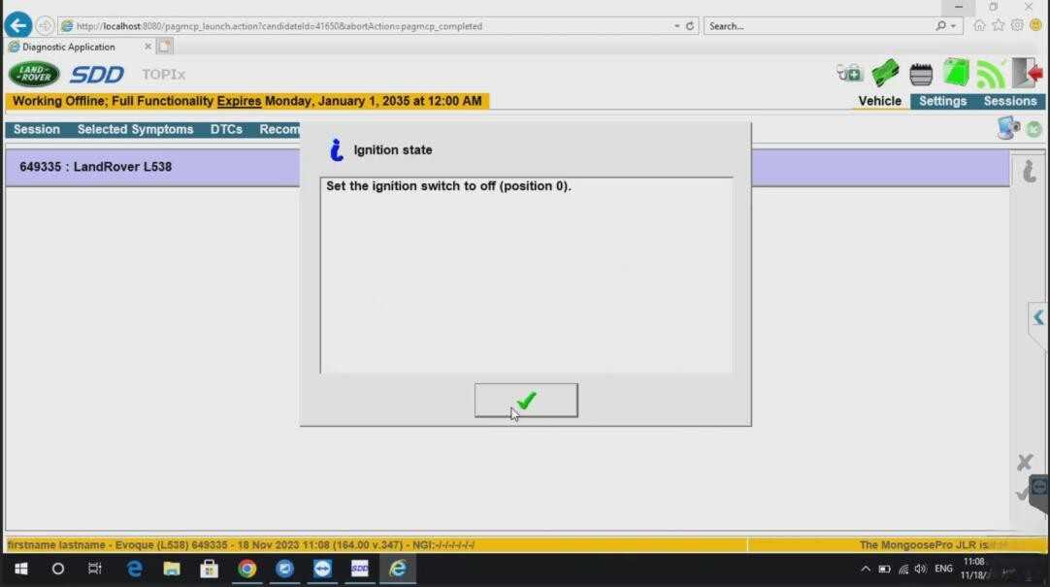
Task: Open the Selected Symptoms menu
Action: [x=135, y=129]
